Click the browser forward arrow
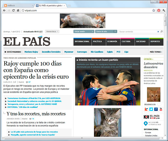The width and height of the screenshot is (168, 141). tap(9, 10)
